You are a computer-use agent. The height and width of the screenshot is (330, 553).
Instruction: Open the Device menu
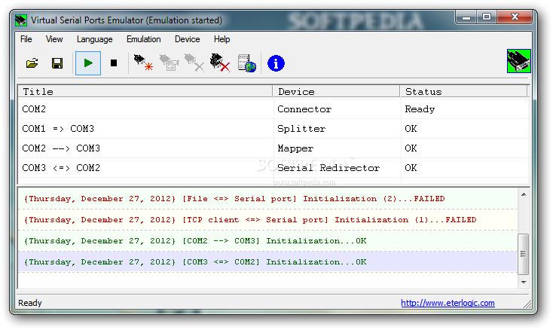pyautogui.click(x=188, y=39)
